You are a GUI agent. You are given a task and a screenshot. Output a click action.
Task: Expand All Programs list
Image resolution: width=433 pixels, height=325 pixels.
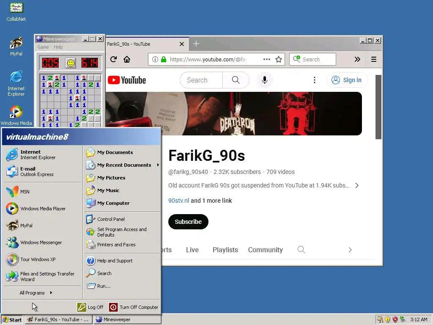[36, 293]
